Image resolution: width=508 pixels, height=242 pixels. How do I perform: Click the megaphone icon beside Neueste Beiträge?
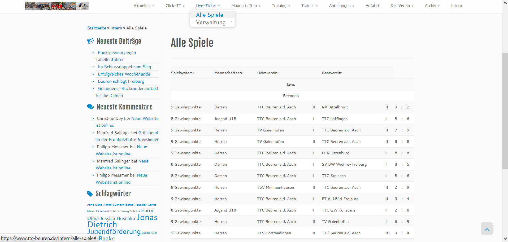(90, 41)
